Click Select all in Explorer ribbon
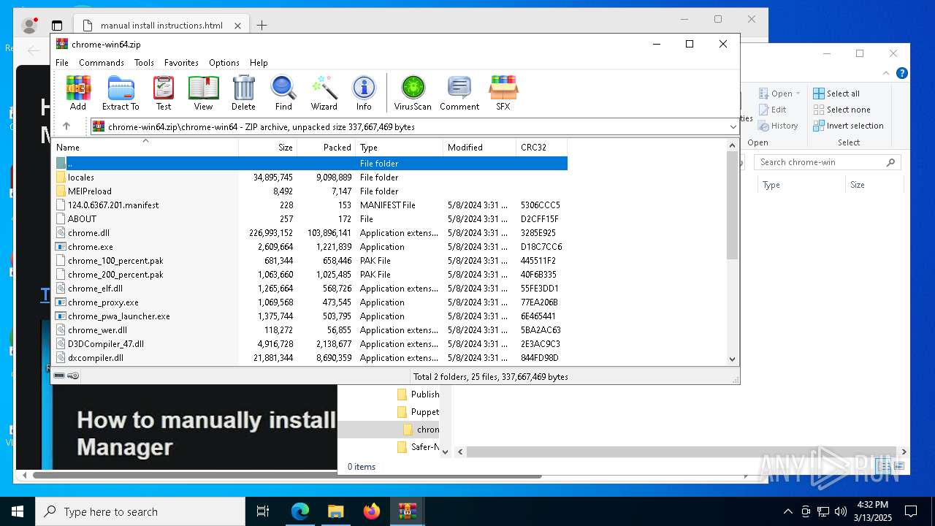Screen dimensions: 935x526 836,94
